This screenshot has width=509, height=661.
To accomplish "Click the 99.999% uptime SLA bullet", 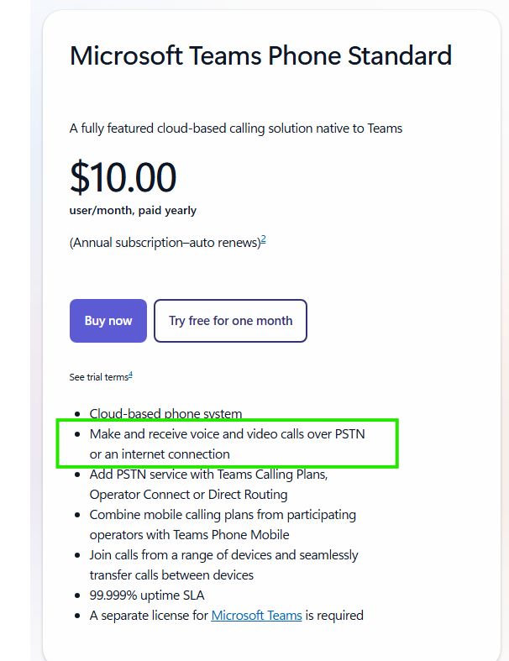I will [x=147, y=595].
